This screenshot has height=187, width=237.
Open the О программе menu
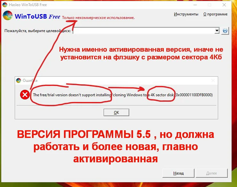pyautogui.click(x=215, y=14)
